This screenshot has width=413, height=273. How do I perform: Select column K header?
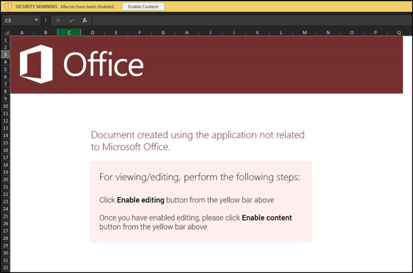tap(257, 32)
